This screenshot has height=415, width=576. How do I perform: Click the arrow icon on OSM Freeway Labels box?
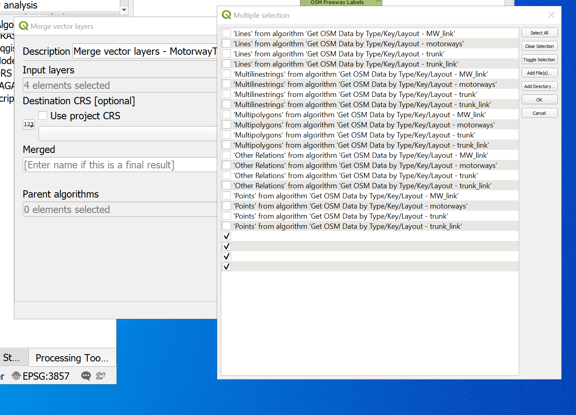coord(304,3)
